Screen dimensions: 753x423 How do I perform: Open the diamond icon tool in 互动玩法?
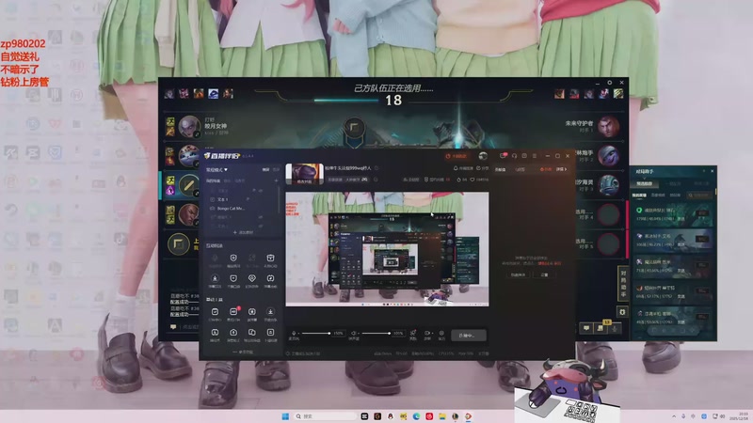(251, 280)
